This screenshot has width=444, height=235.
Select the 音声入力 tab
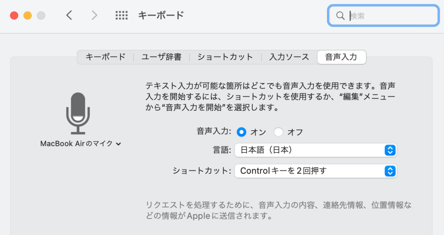pyautogui.click(x=341, y=57)
